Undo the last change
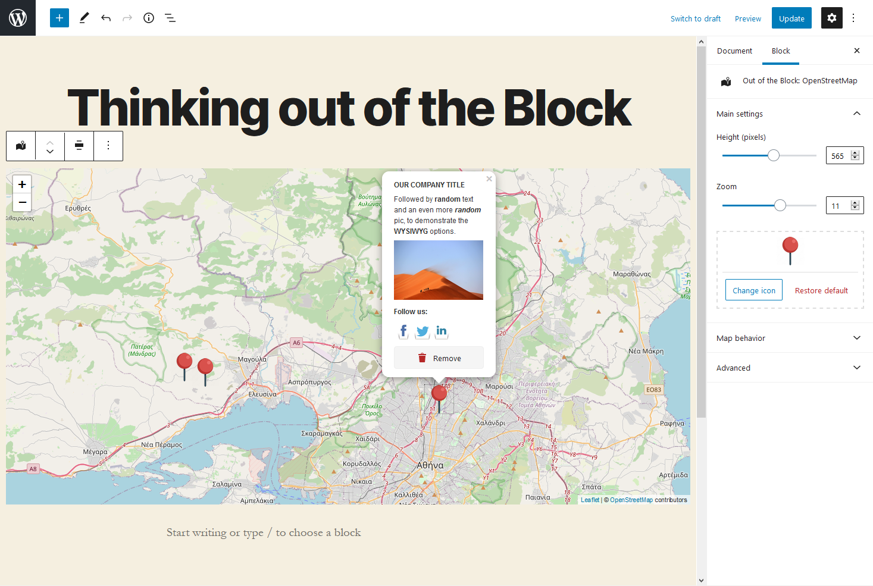Viewport: 873px width, 586px height. (106, 18)
